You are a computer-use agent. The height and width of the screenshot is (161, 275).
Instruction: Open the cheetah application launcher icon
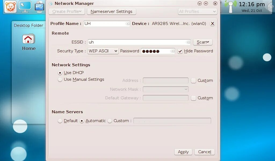[x=10, y=7]
